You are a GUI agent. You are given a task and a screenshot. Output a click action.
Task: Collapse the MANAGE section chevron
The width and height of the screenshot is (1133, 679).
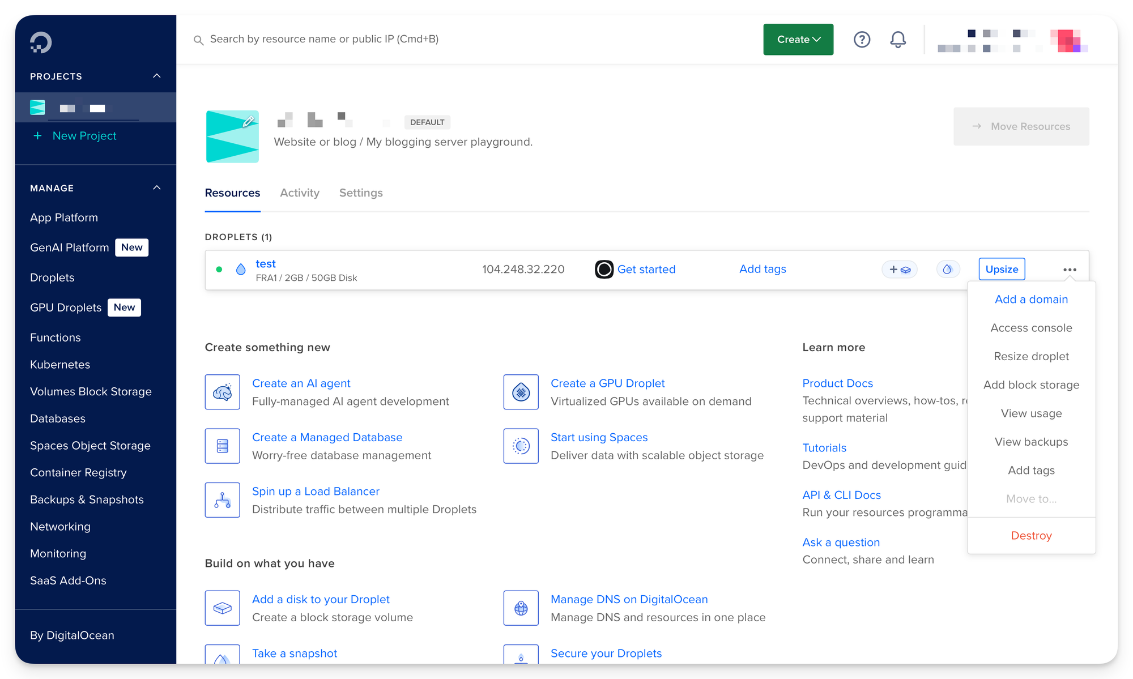point(157,187)
